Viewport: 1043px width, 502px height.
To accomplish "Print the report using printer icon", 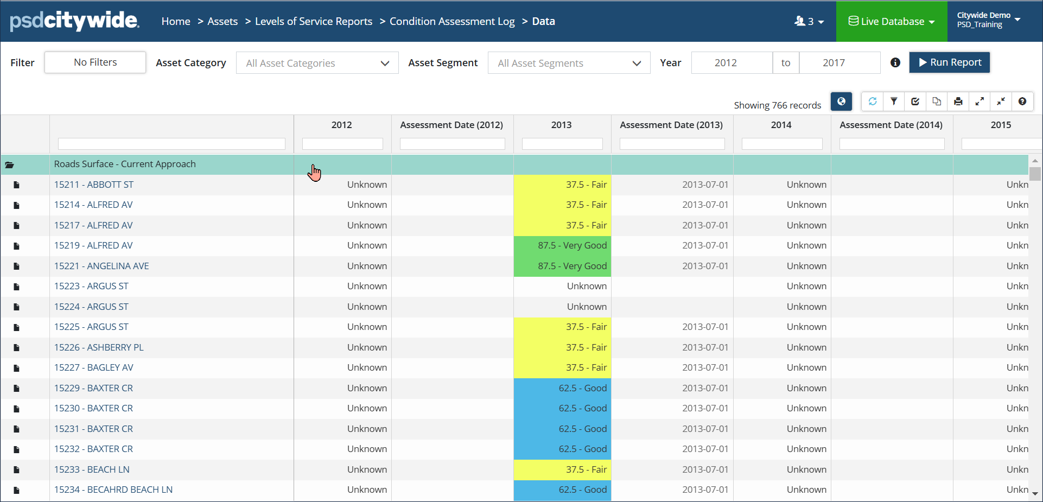I will [x=958, y=101].
